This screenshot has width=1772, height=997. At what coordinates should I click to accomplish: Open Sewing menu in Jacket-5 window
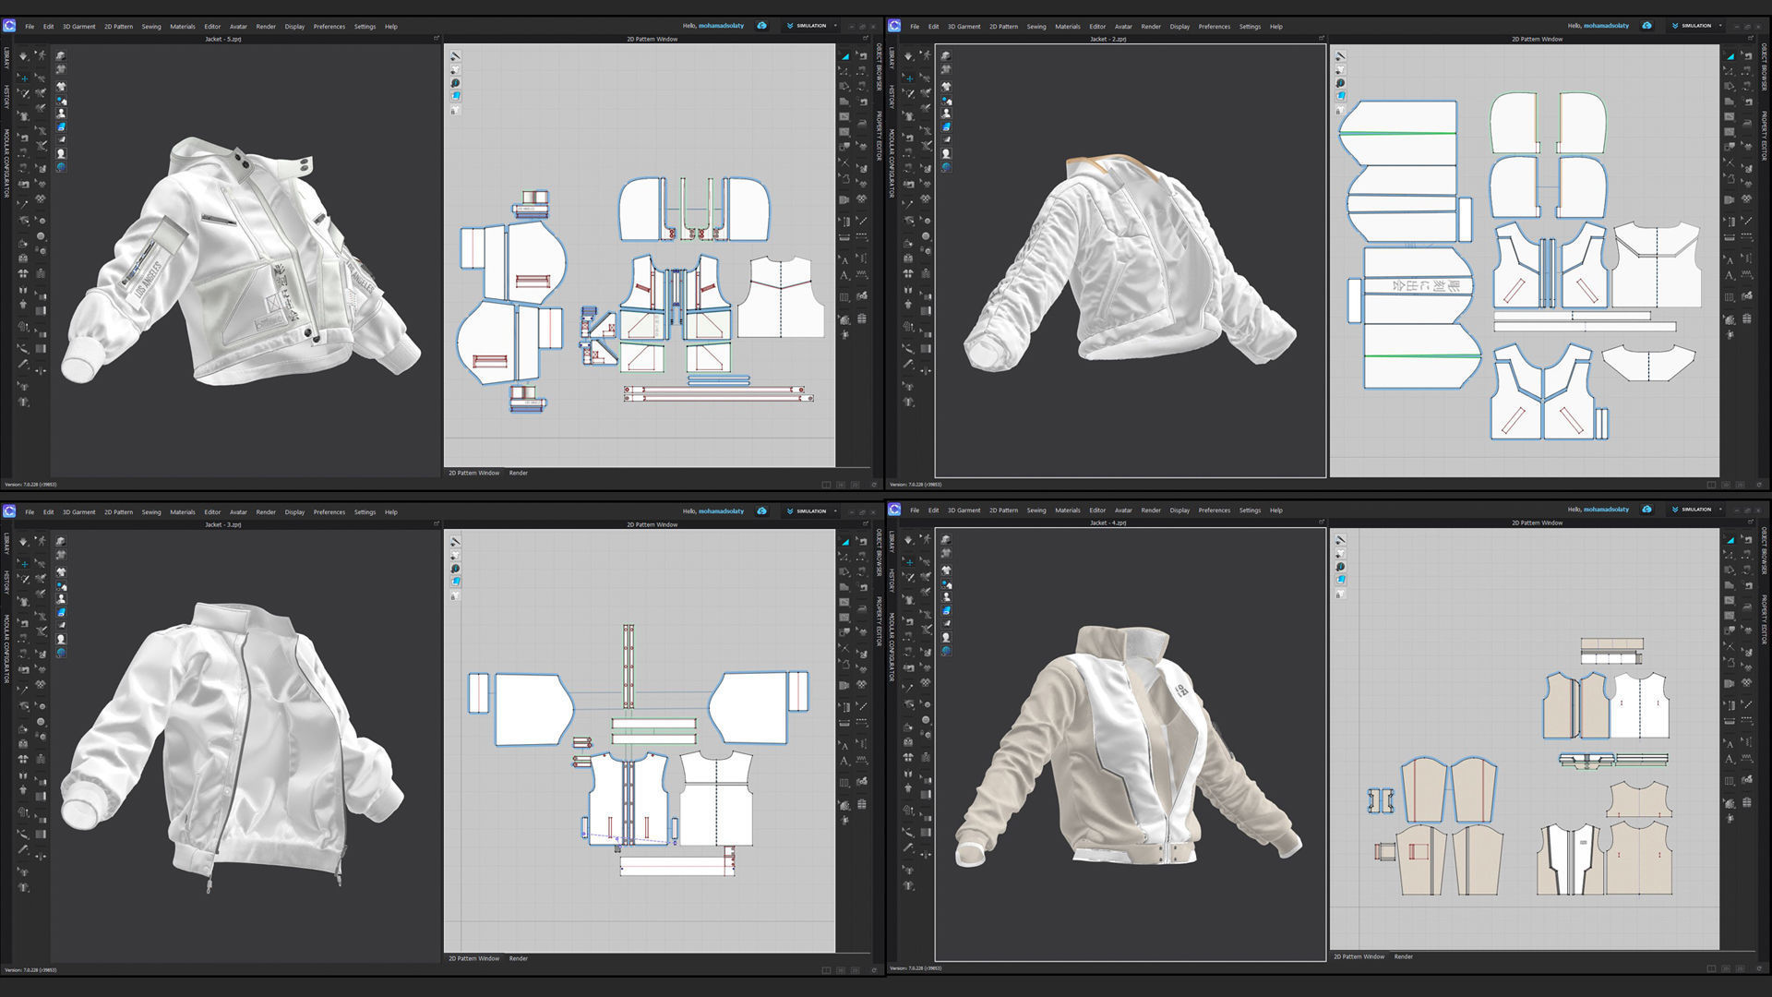(151, 27)
